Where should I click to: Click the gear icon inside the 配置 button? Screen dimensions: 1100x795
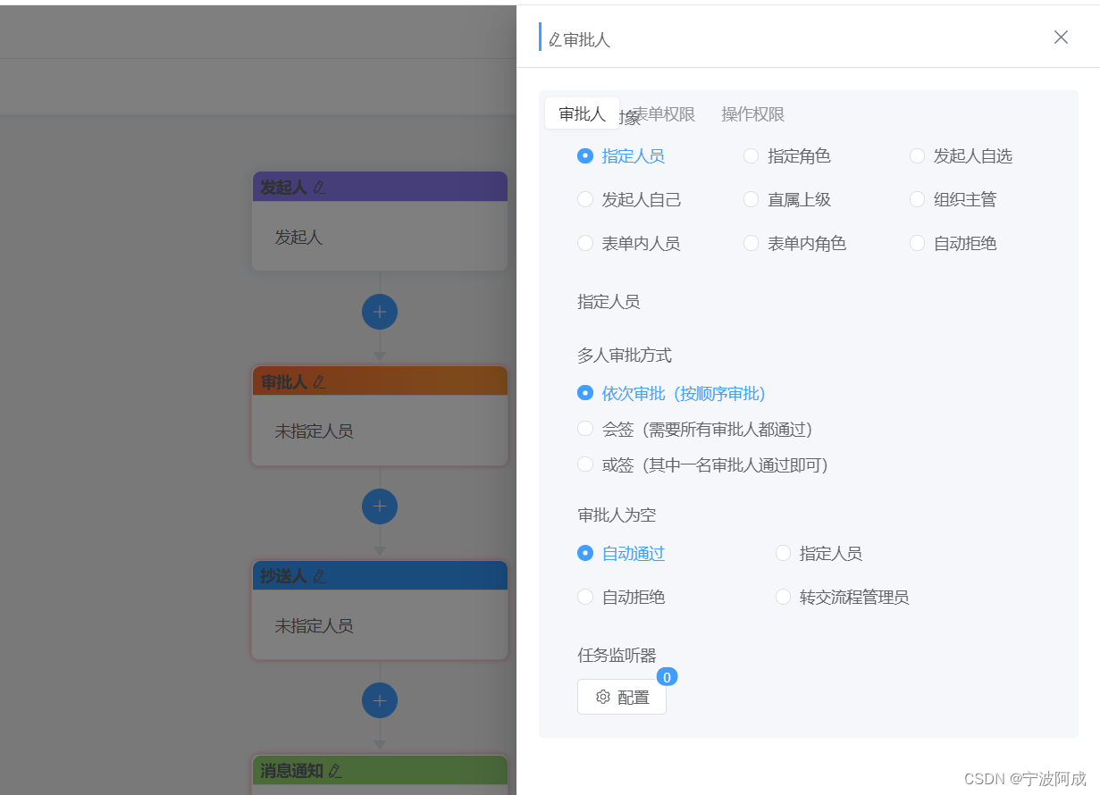click(603, 697)
